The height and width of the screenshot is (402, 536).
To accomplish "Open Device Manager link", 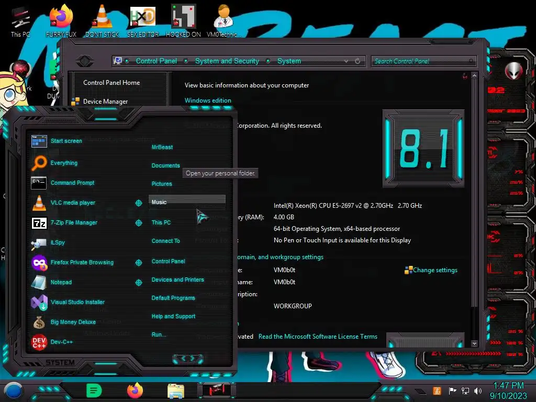I will [105, 102].
